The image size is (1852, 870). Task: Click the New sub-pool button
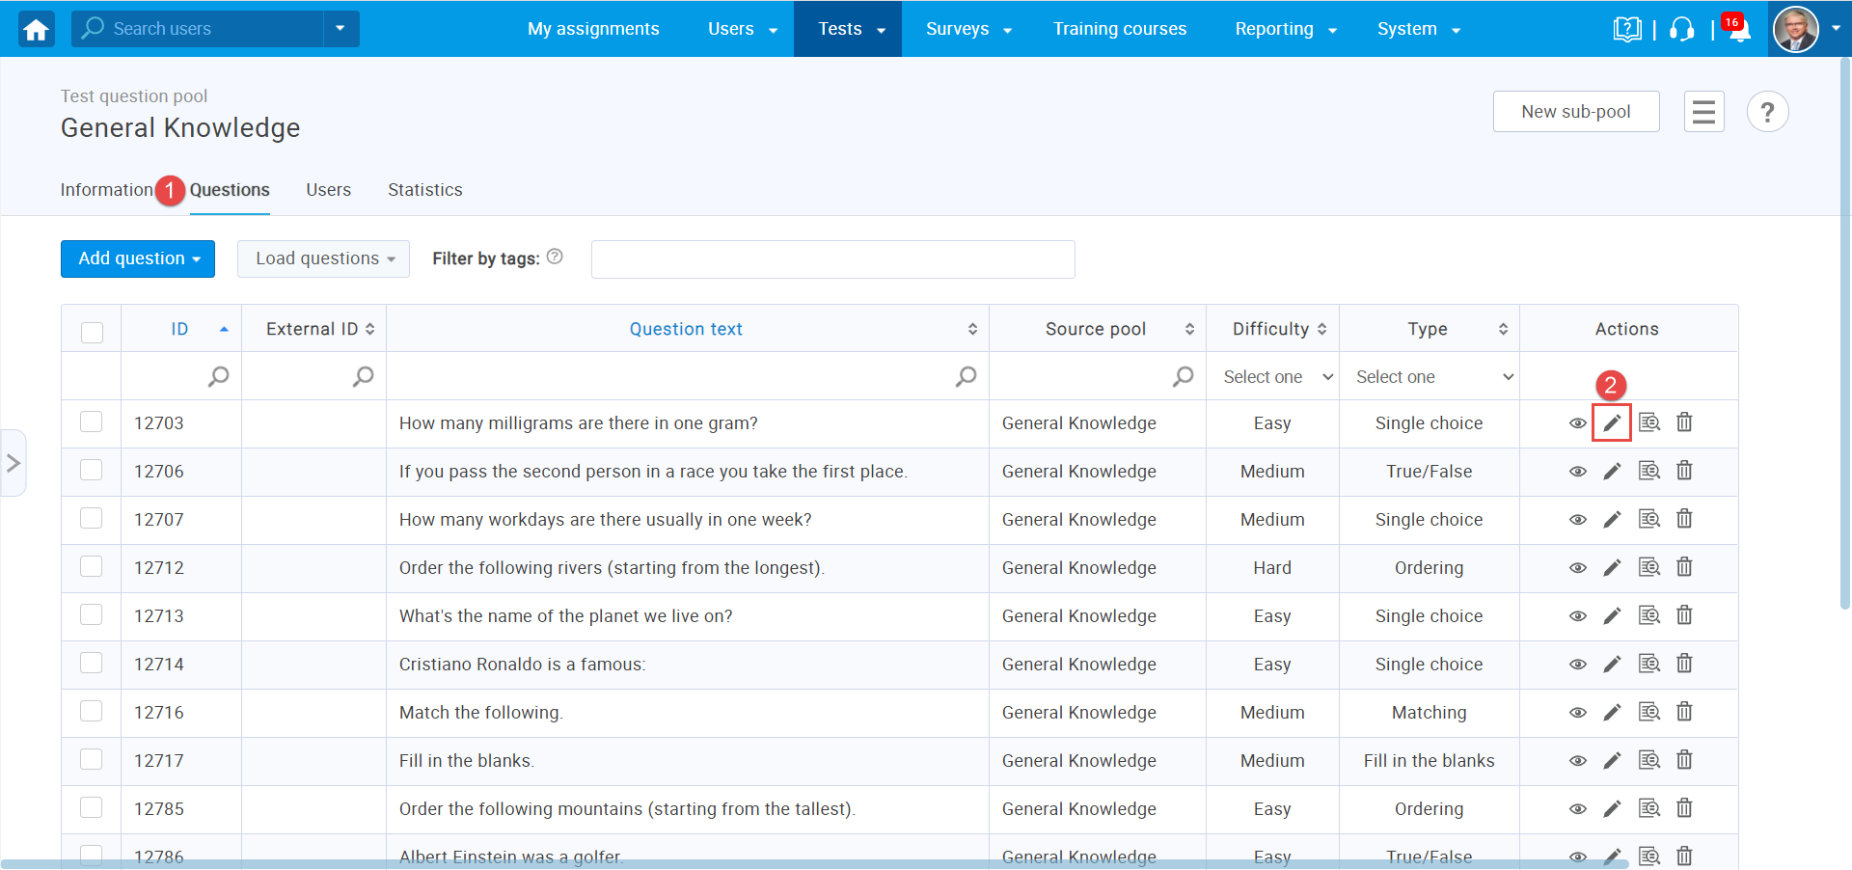pos(1575,111)
